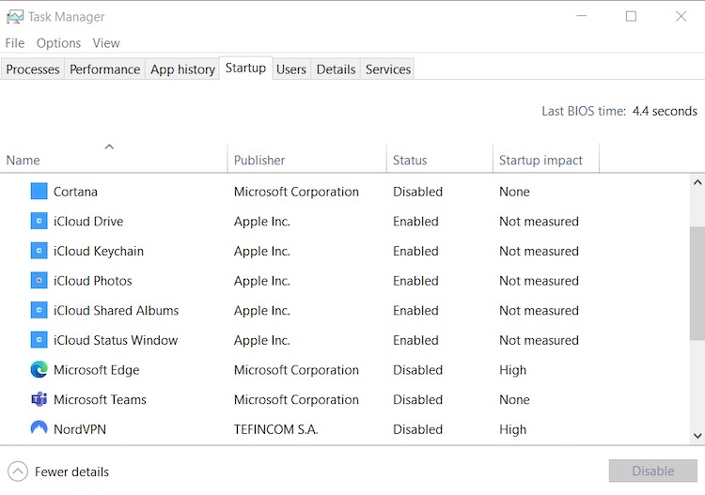Click the scrollbar up arrow
The image size is (705, 495).
[697, 182]
